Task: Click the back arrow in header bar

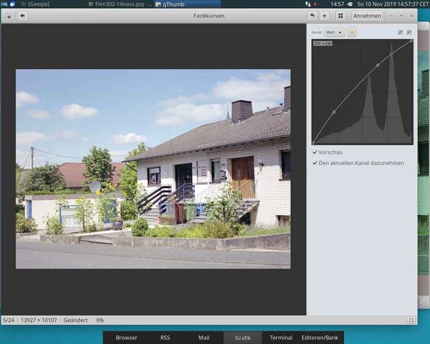Action: point(22,15)
